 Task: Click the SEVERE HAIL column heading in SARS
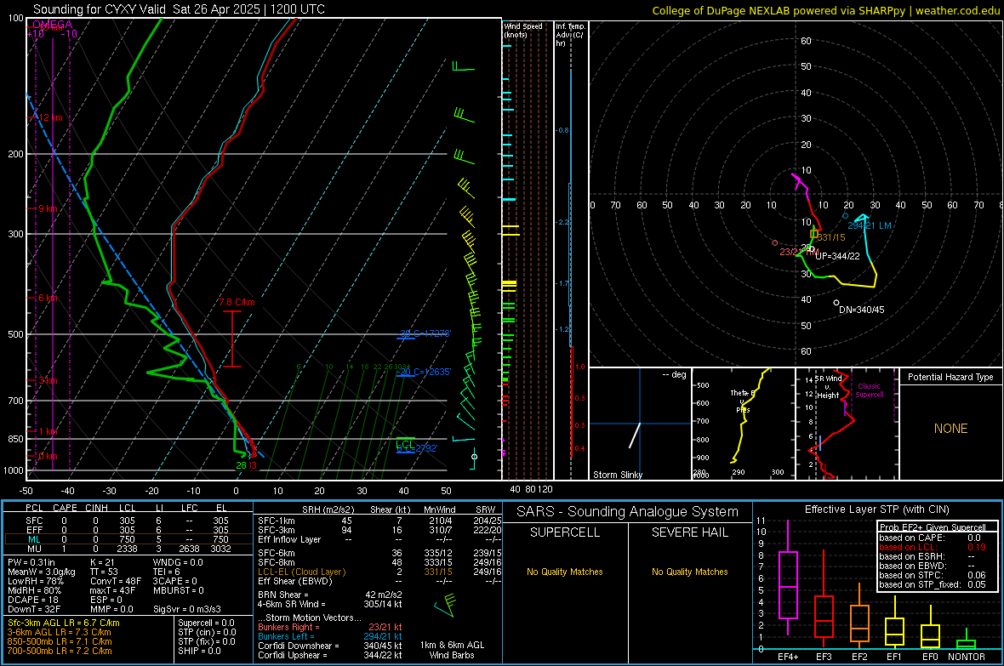tap(689, 532)
